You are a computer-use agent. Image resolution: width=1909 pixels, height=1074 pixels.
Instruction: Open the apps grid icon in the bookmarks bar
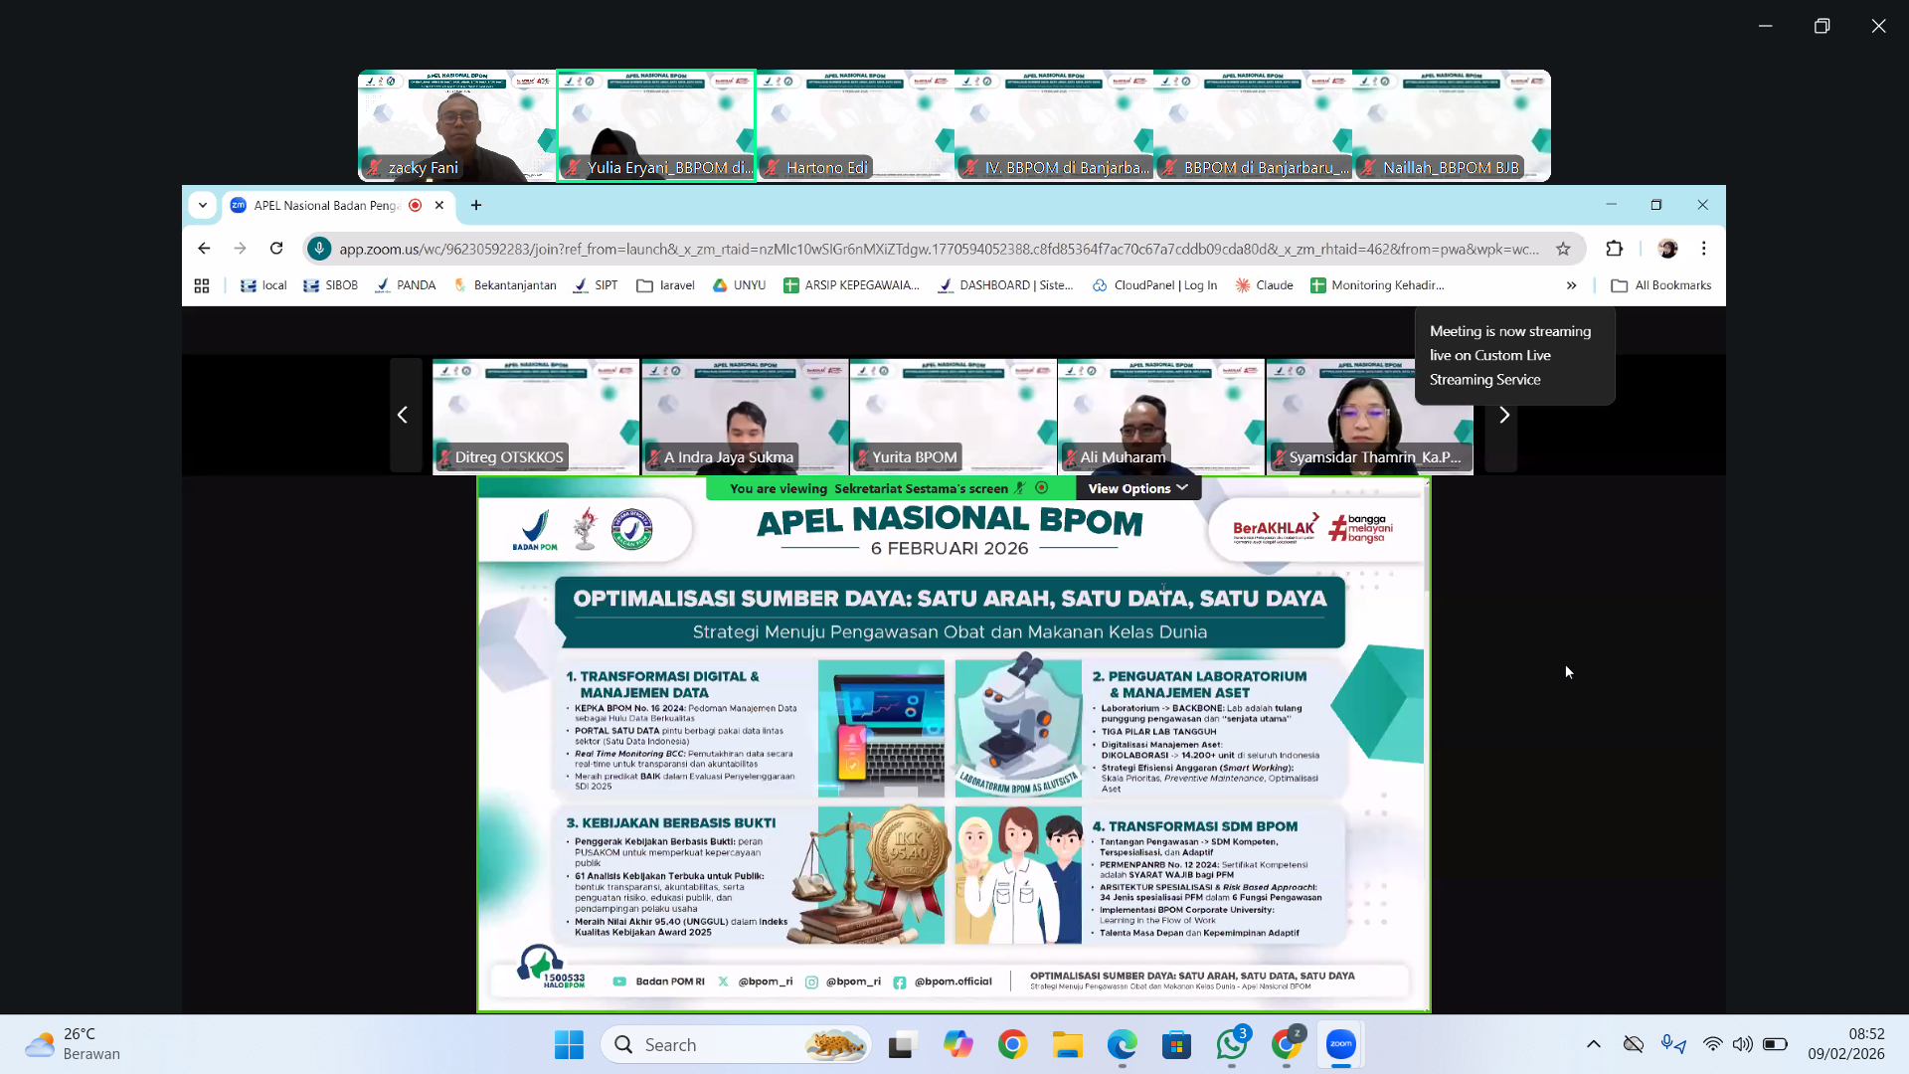[x=202, y=285]
